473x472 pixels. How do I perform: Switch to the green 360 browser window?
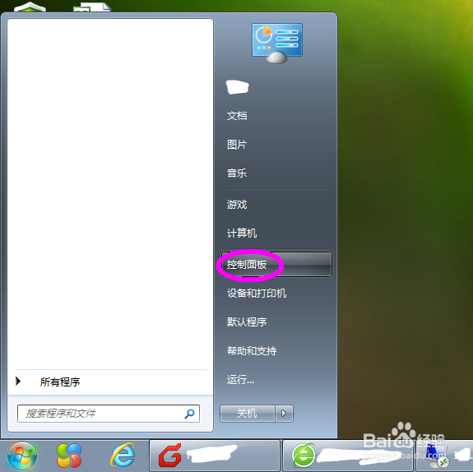pos(349,456)
